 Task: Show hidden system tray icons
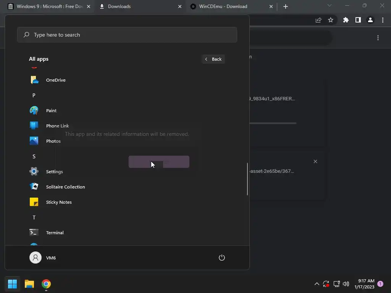pos(317,284)
